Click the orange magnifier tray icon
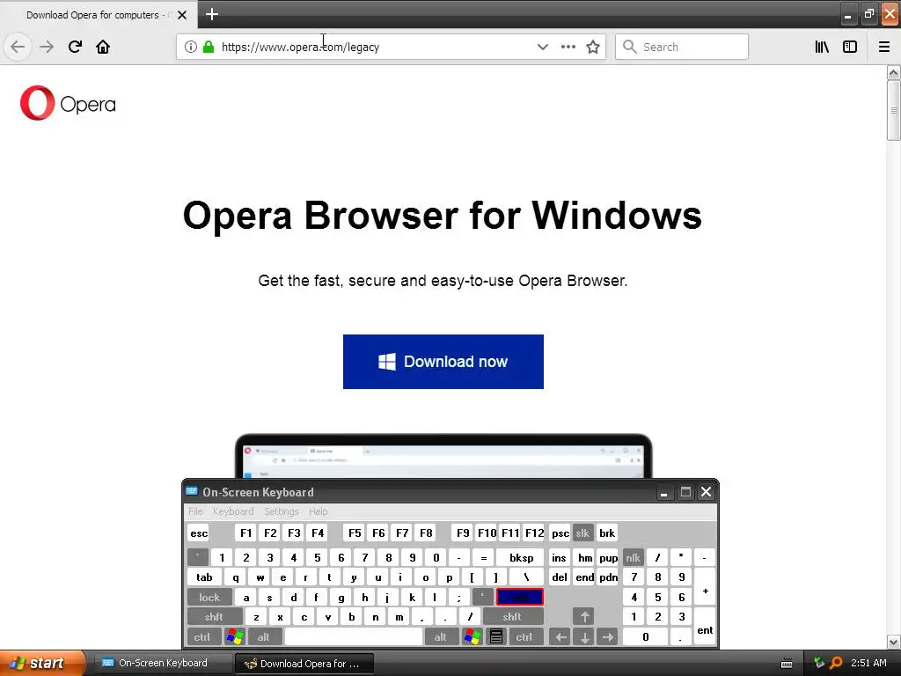Image resolution: width=901 pixels, height=676 pixels. pyautogui.click(x=836, y=663)
